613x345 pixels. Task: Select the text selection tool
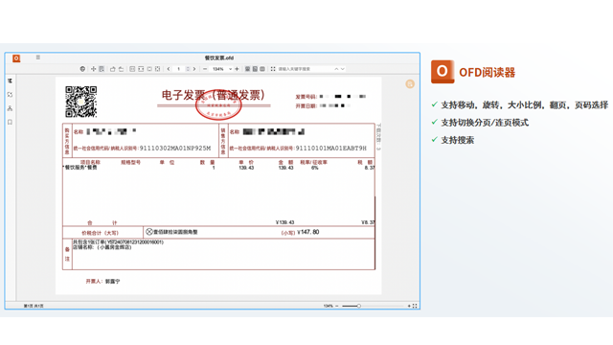[102, 69]
